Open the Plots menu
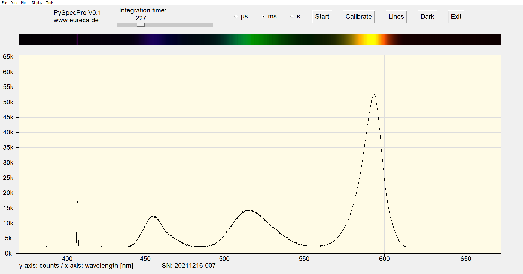 point(25,3)
